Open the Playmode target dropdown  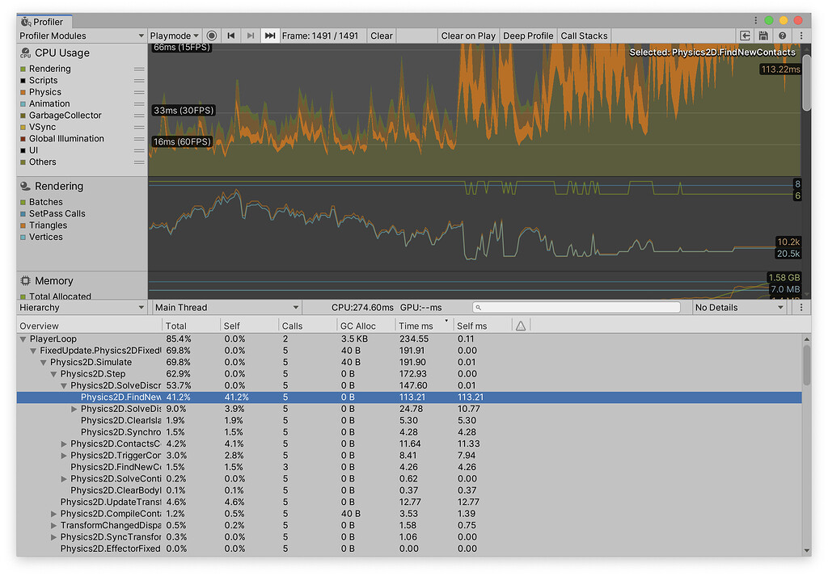(x=174, y=36)
